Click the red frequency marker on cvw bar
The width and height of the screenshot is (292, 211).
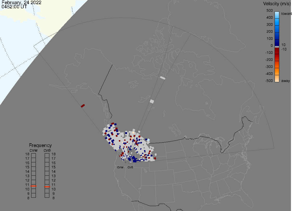point(34,186)
